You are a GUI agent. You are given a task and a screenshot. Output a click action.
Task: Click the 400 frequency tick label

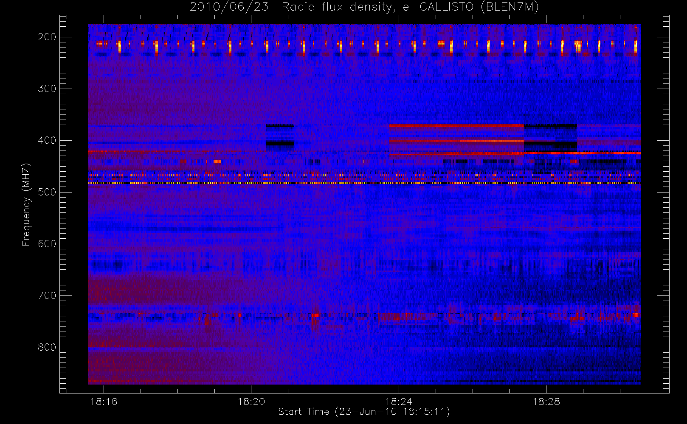pos(47,140)
